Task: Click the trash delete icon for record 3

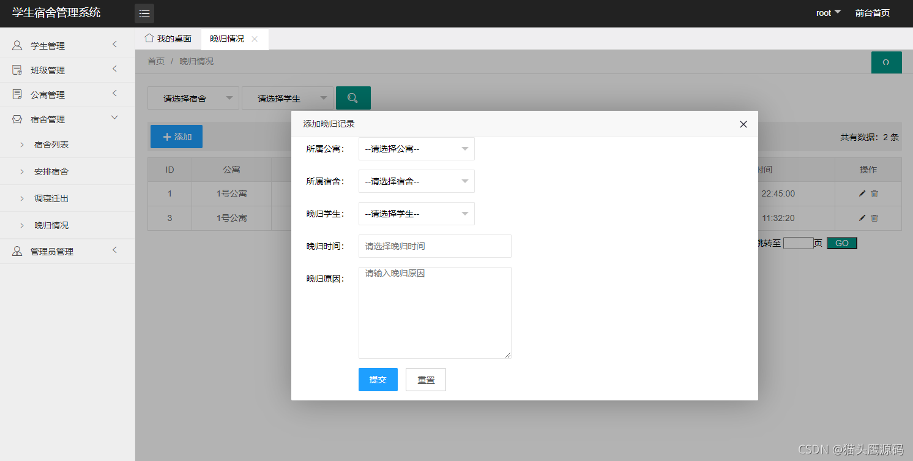Action: tap(874, 218)
